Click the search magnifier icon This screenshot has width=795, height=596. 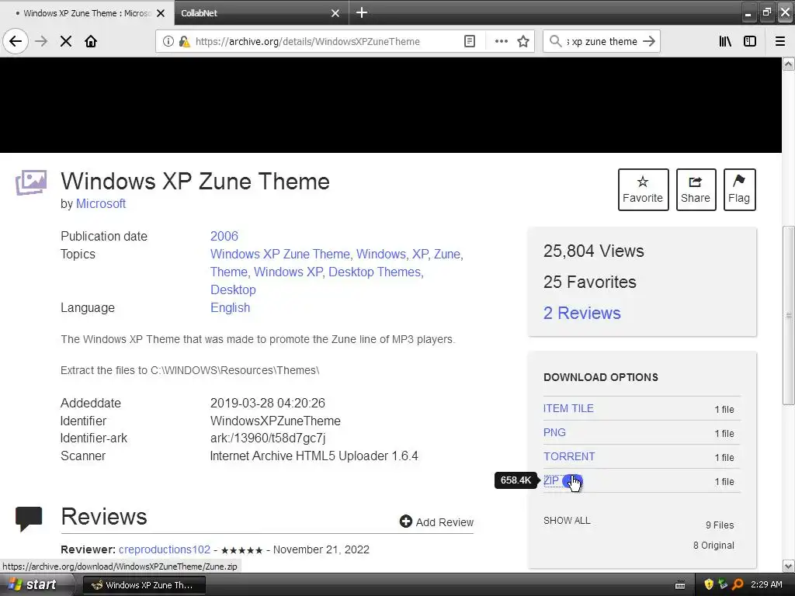click(556, 41)
